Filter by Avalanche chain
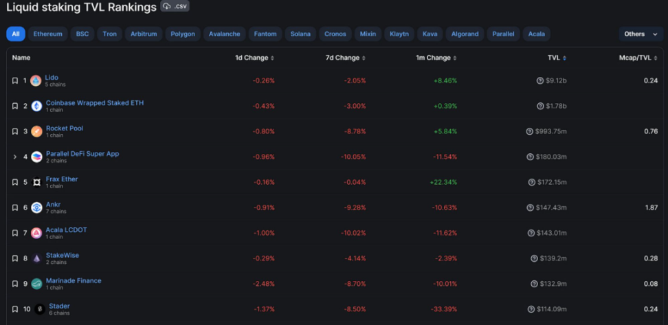The width and height of the screenshot is (668, 325). tap(225, 34)
